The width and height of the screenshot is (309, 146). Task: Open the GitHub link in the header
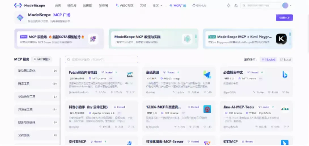pyautogui.click(x=199, y=5)
